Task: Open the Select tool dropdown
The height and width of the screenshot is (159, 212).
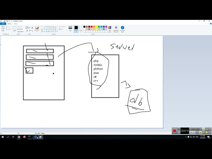Action: pos(15,32)
